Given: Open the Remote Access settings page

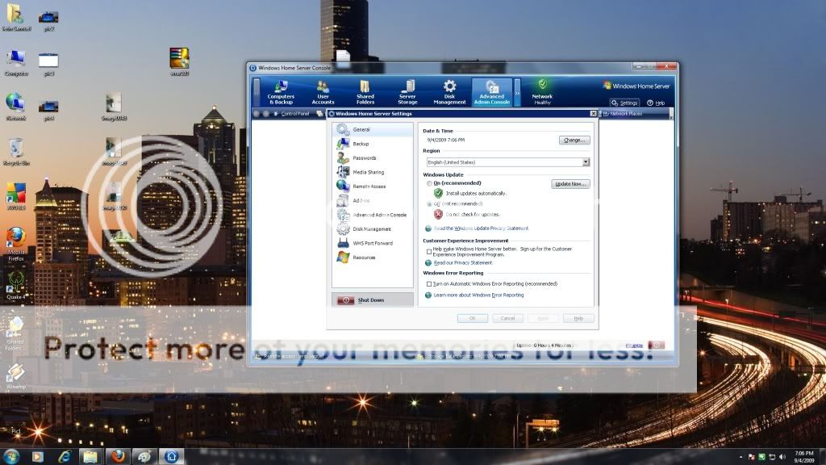Looking at the screenshot, I should (x=369, y=186).
